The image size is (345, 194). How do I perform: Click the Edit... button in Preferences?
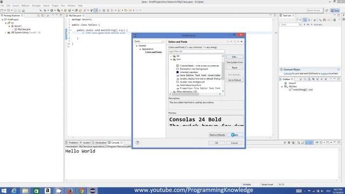234,57
